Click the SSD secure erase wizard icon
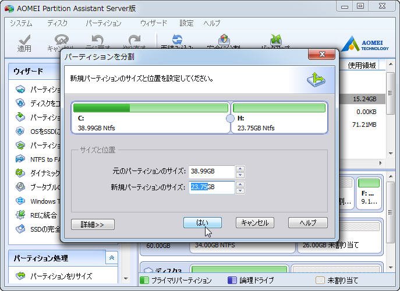400x291 pixels. [x=20, y=229]
